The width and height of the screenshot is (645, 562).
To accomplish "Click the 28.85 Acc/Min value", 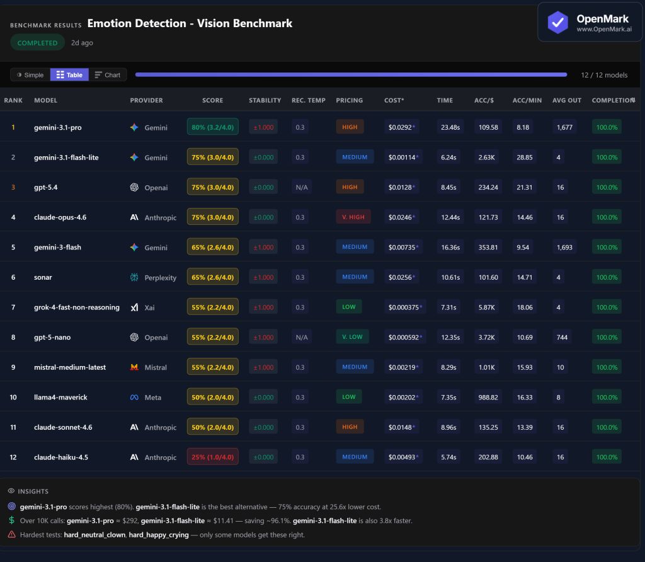I will pos(525,157).
